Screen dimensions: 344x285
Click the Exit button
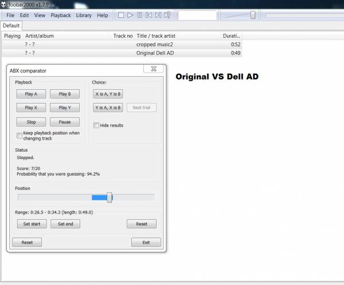pos(146,242)
